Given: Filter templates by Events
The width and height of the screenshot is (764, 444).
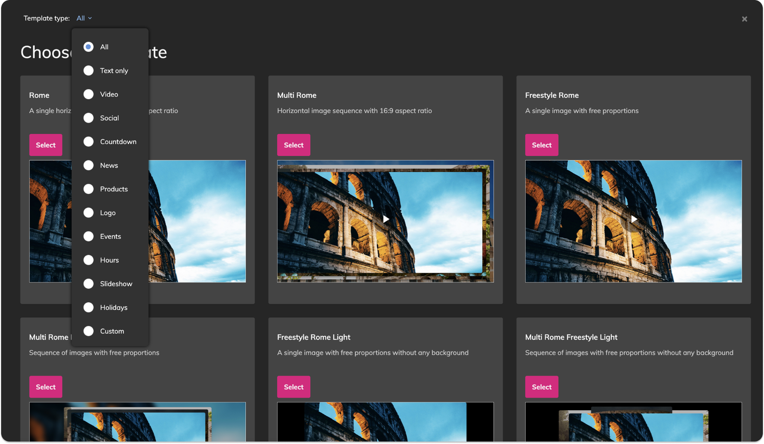Looking at the screenshot, I should click(88, 237).
